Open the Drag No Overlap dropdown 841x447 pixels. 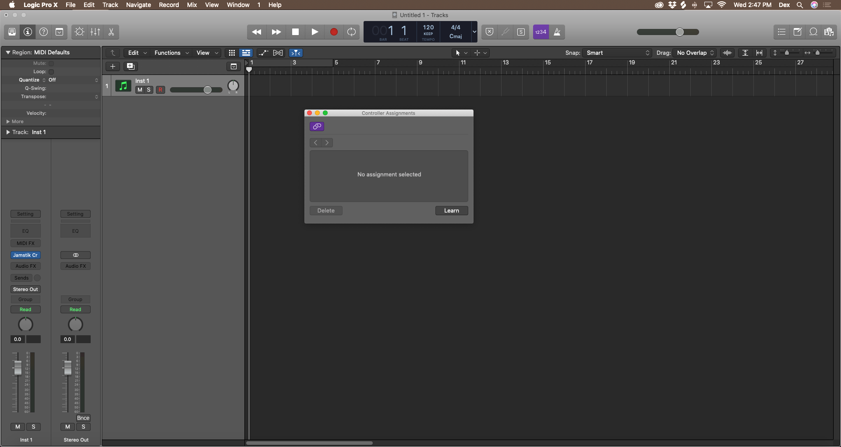coord(695,53)
